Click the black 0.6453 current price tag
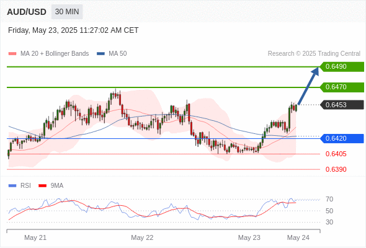The width and height of the screenshot is (366, 248). pyautogui.click(x=342, y=105)
